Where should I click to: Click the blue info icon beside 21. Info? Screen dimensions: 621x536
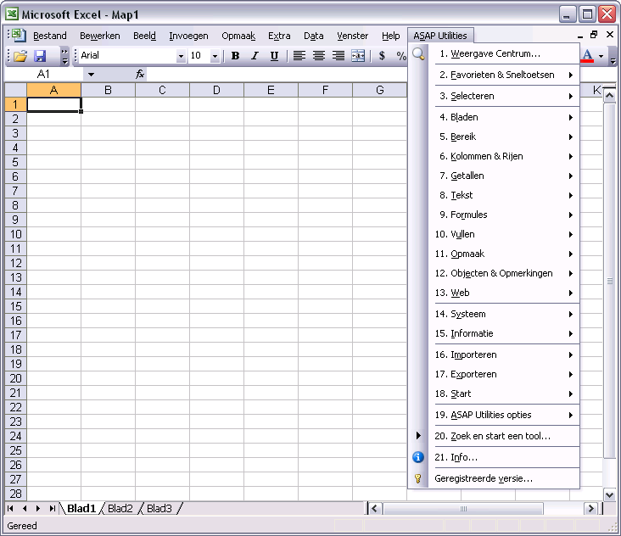pos(418,457)
